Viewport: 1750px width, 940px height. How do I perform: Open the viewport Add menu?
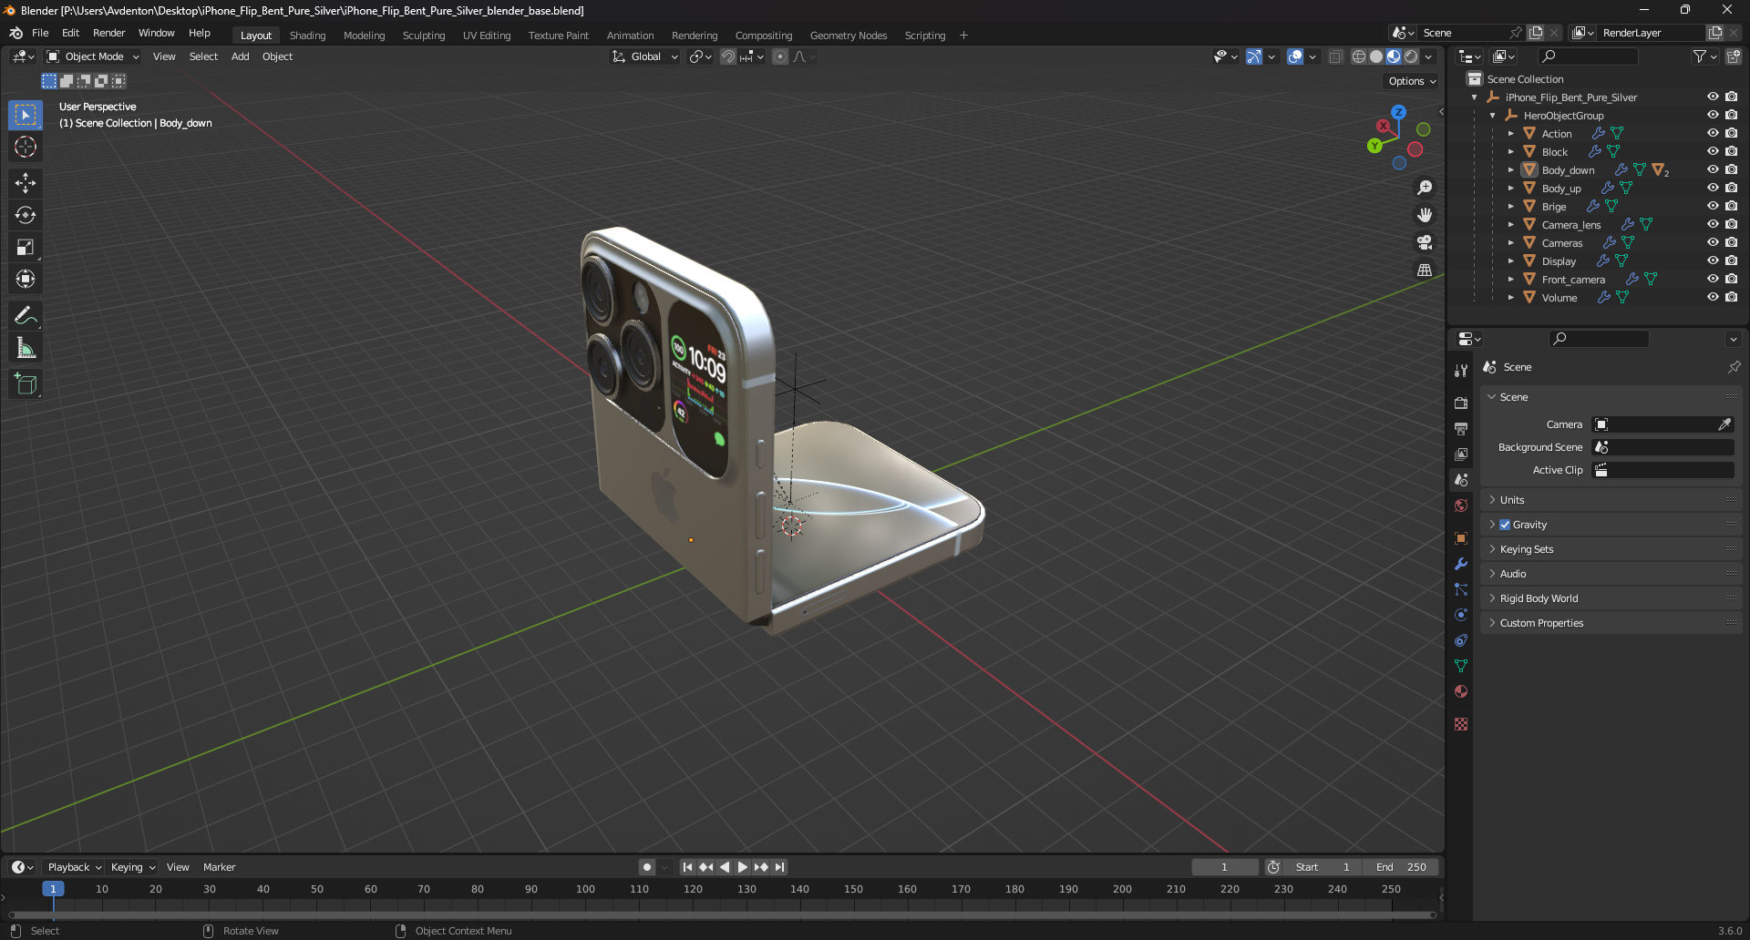click(x=240, y=56)
